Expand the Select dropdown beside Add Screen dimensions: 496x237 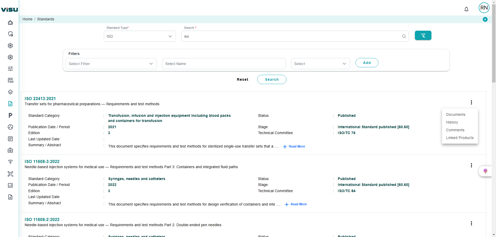pyautogui.click(x=320, y=64)
